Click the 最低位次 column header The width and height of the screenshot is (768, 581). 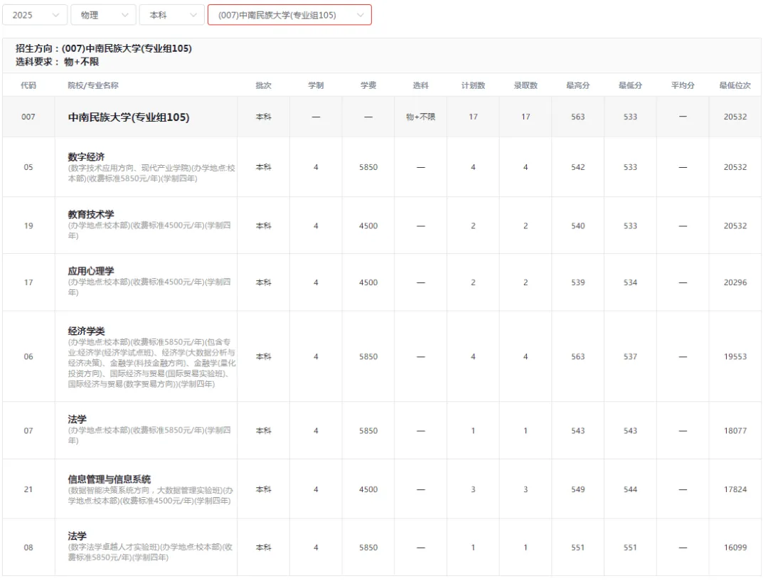(735, 85)
